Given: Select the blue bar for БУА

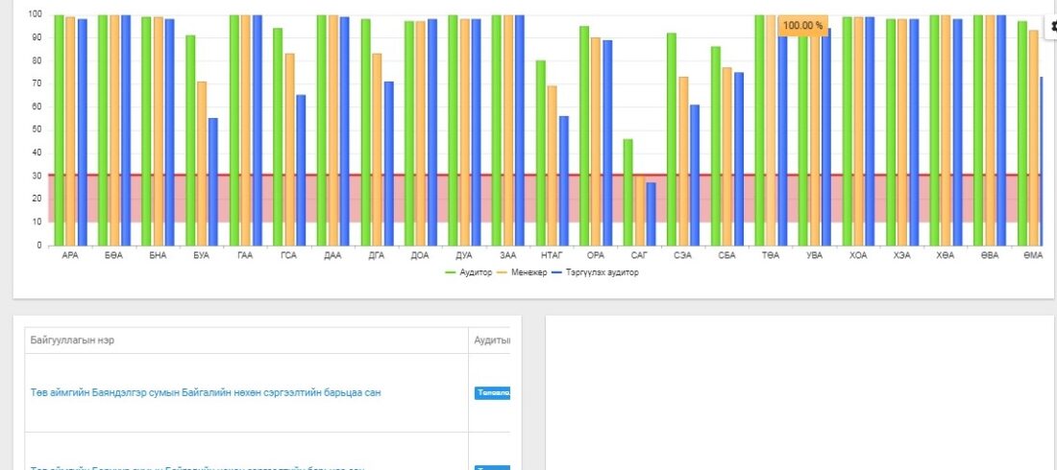Looking at the screenshot, I should click(x=213, y=182).
